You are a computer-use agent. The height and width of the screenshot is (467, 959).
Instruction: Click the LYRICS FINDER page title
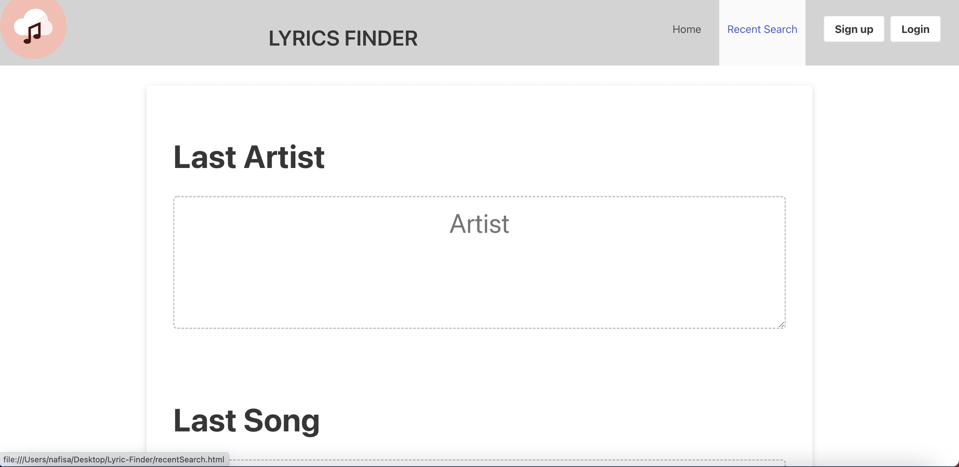tap(343, 38)
